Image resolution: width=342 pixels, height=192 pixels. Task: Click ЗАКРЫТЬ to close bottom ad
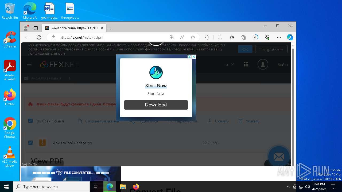pyautogui.click(x=29, y=165)
